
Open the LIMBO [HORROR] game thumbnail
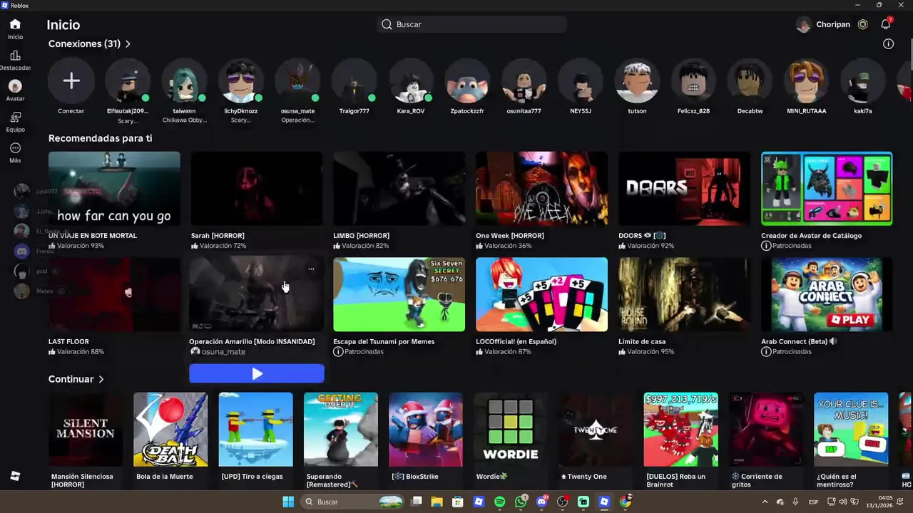tap(399, 188)
